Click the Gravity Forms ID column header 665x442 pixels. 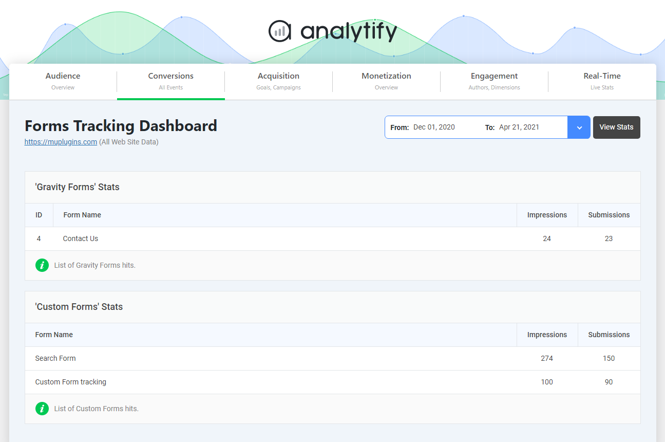point(39,215)
